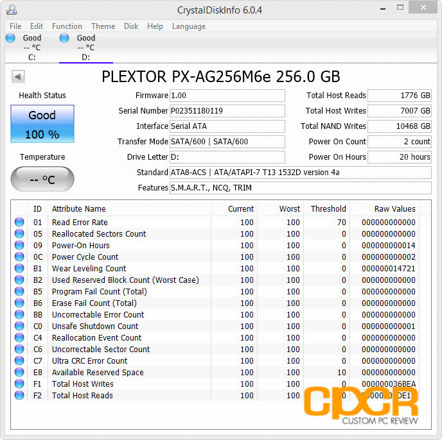
Task: Open the Edit menu
Action: [37, 26]
